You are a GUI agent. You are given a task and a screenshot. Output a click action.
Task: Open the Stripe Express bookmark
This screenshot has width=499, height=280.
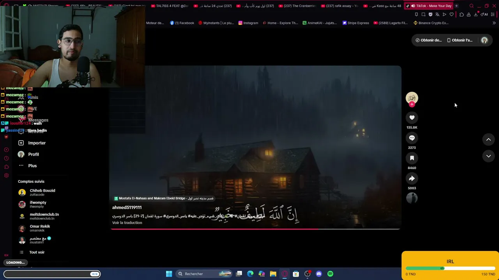356,23
